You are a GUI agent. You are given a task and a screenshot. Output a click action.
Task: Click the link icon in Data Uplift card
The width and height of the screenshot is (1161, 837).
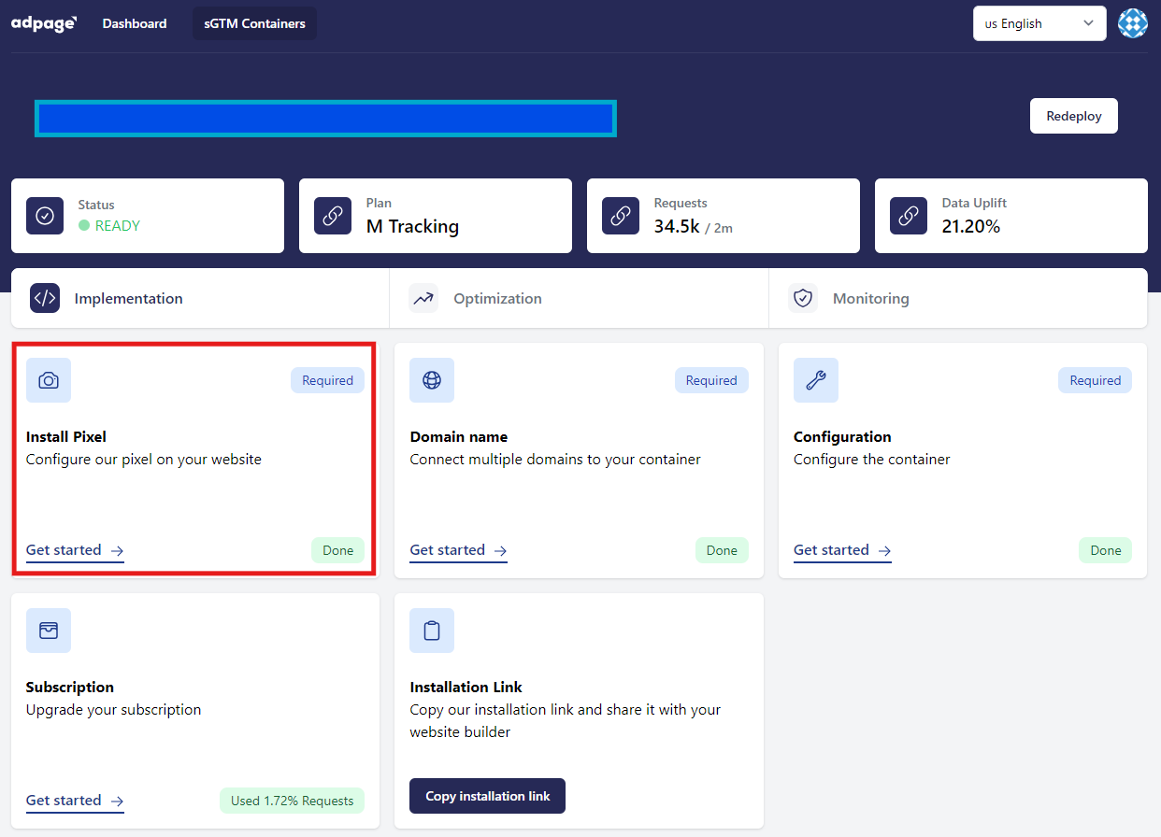tap(909, 216)
